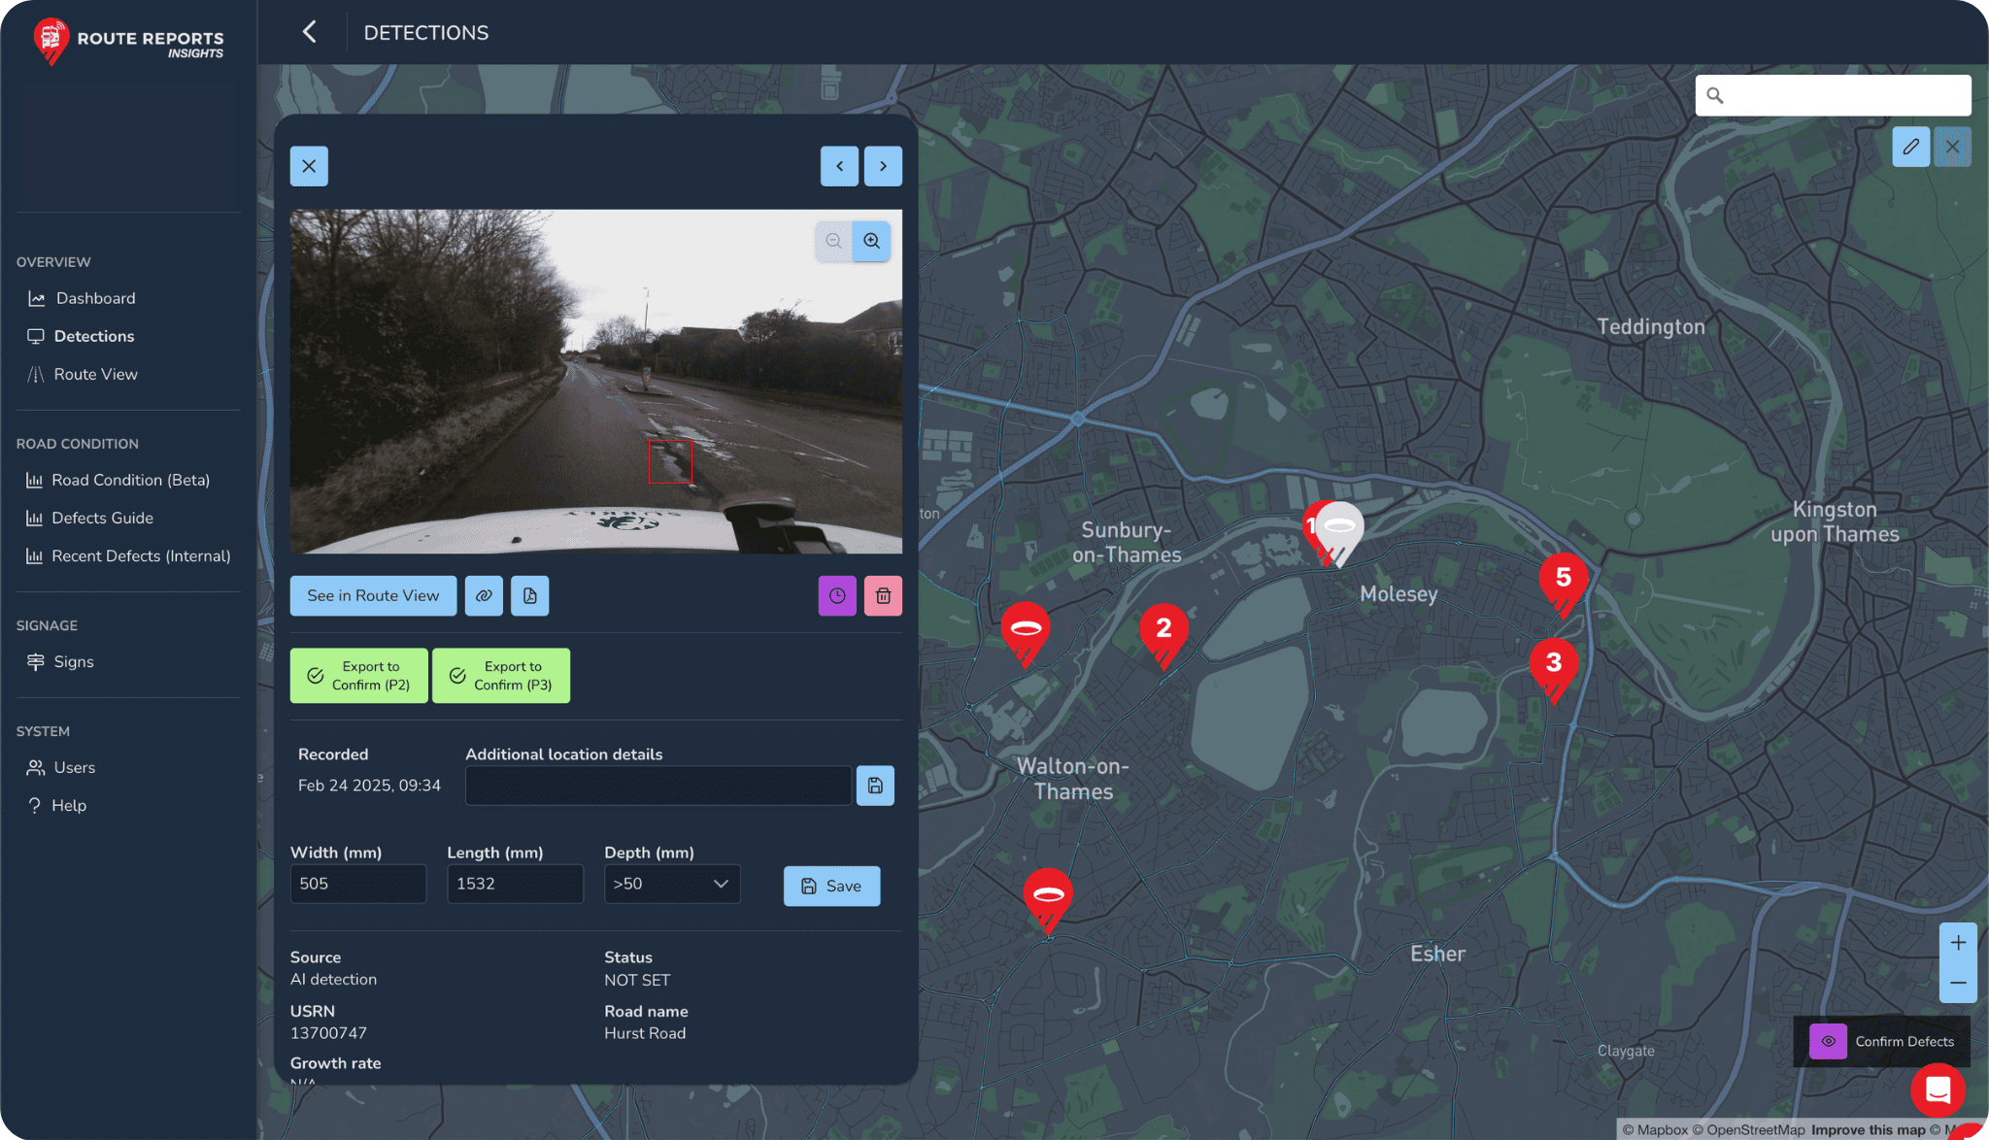Click Export to Confirm (P2) button
The width and height of the screenshot is (1989, 1140).
[359, 676]
